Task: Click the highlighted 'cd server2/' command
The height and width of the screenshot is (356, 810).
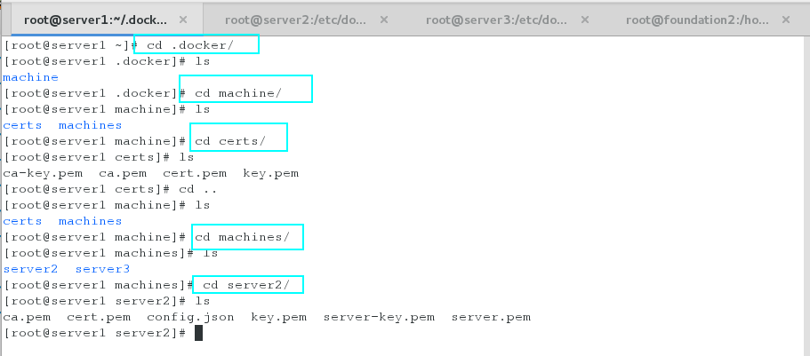Action: [x=246, y=285]
